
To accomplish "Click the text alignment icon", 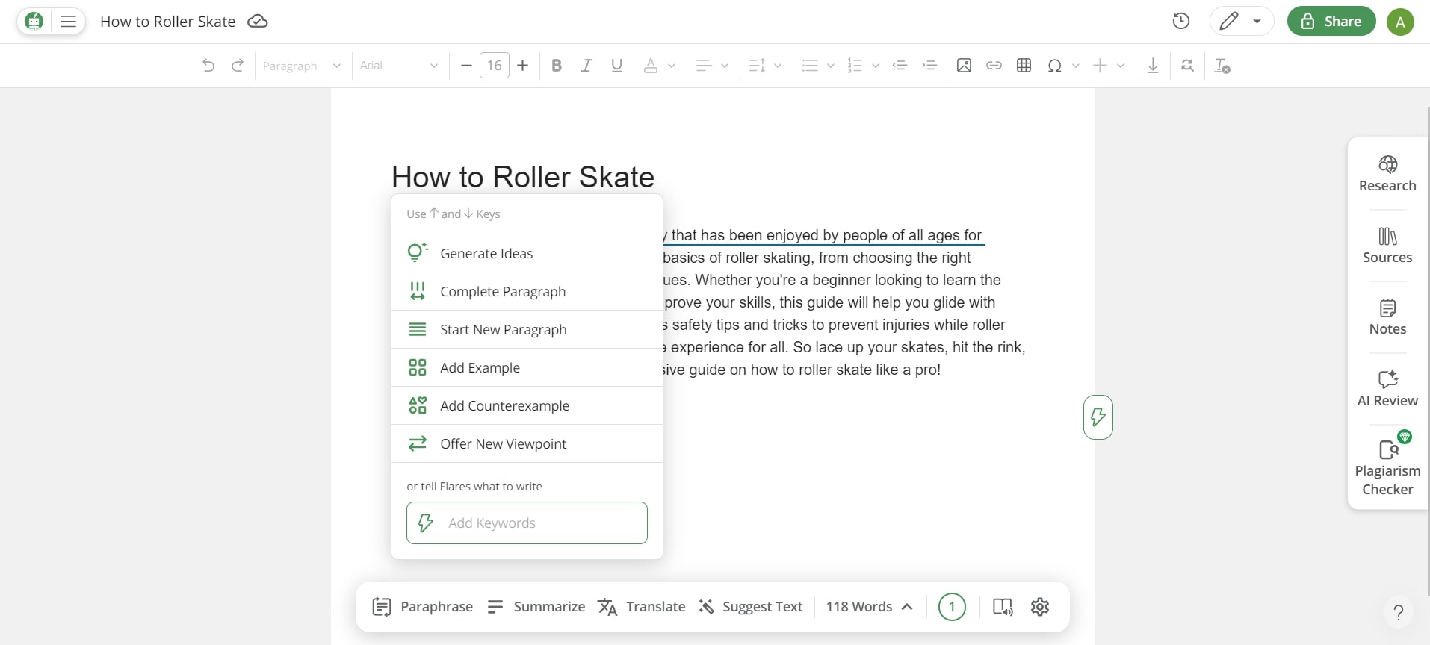I will (704, 66).
